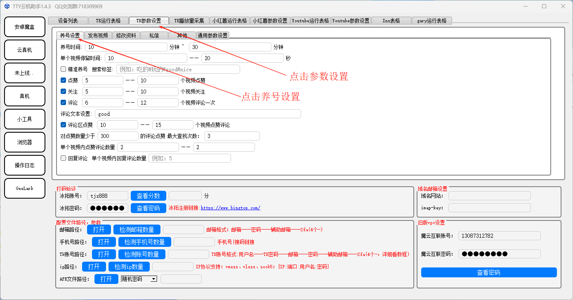
Task: Click the 域名网站 input field
Action: [x=489, y=196]
